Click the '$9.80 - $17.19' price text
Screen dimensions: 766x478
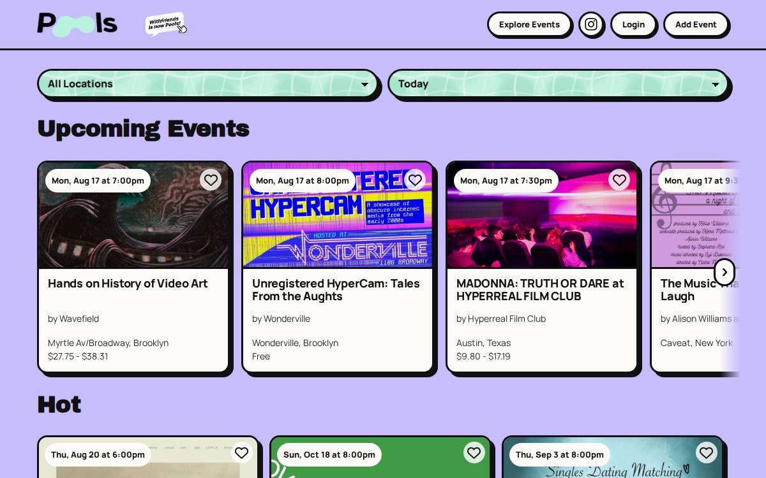click(483, 356)
